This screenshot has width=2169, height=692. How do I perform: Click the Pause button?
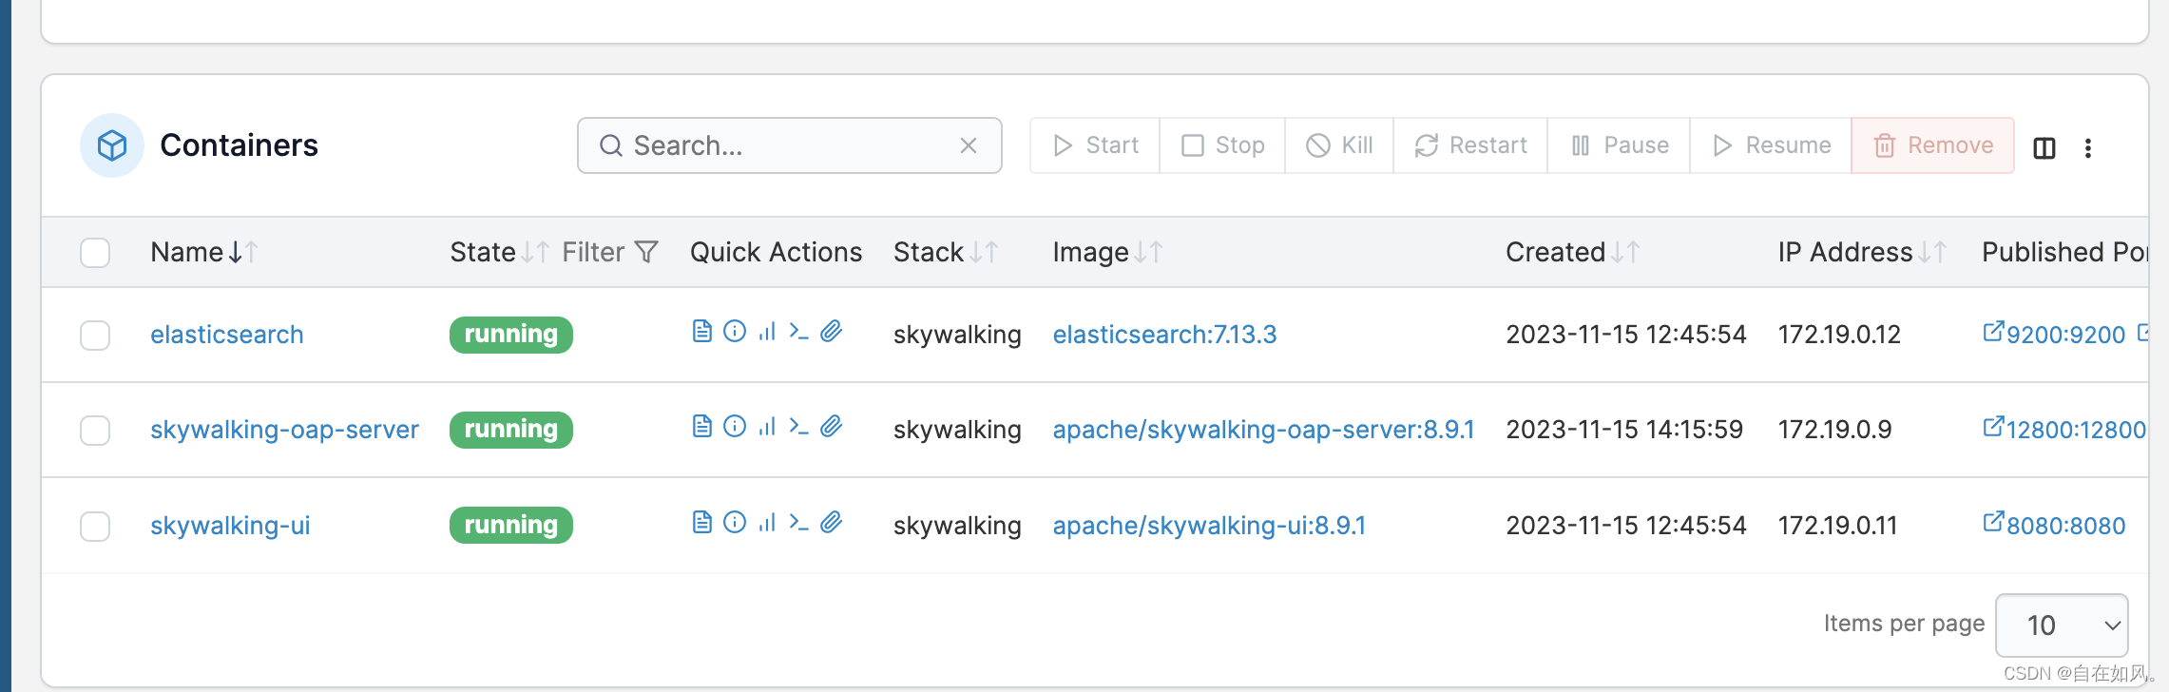click(x=1619, y=145)
